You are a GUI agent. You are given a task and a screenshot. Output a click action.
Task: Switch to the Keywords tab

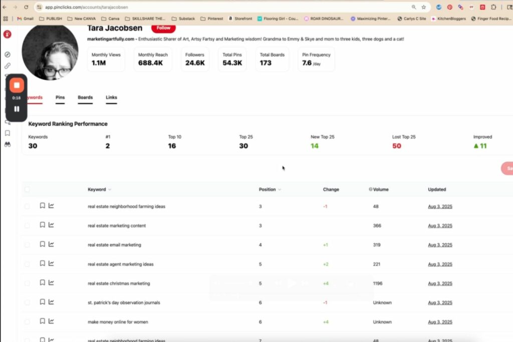click(x=35, y=98)
